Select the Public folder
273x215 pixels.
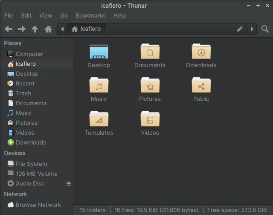point(201,86)
